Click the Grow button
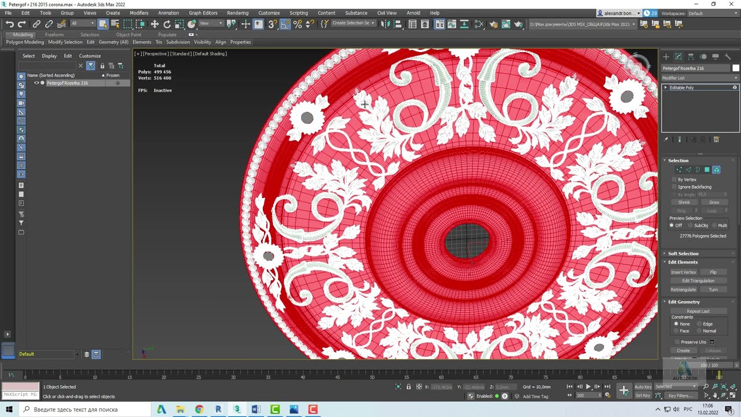 pyautogui.click(x=714, y=202)
